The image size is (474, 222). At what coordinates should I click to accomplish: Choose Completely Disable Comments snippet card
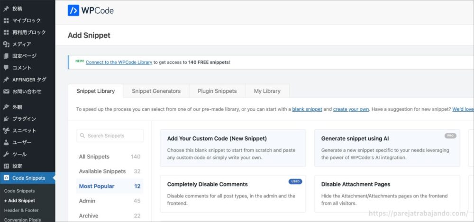pos(233,194)
